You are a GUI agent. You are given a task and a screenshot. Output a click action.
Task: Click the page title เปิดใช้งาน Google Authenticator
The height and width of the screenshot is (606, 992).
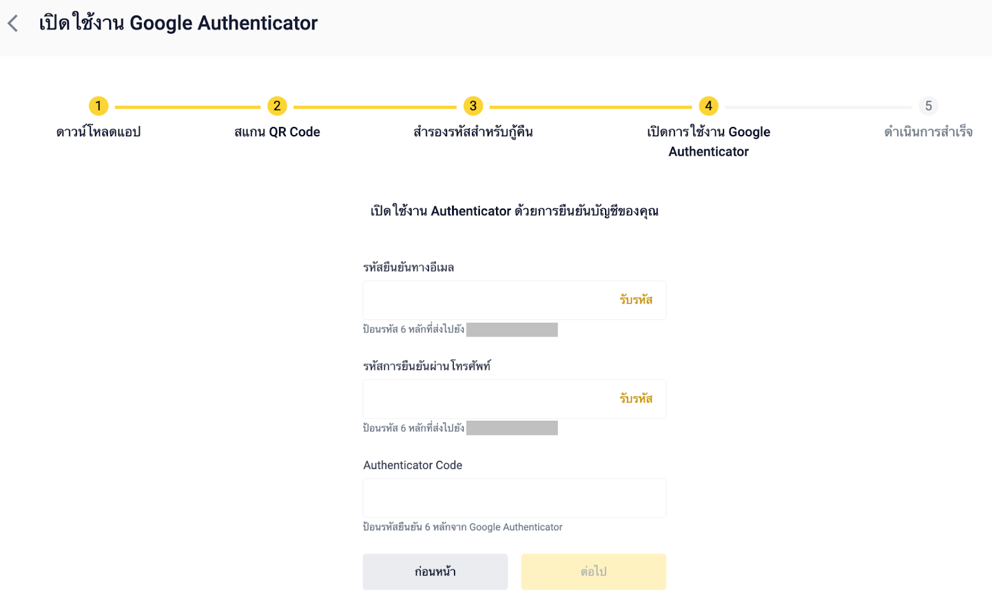[x=179, y=24]
